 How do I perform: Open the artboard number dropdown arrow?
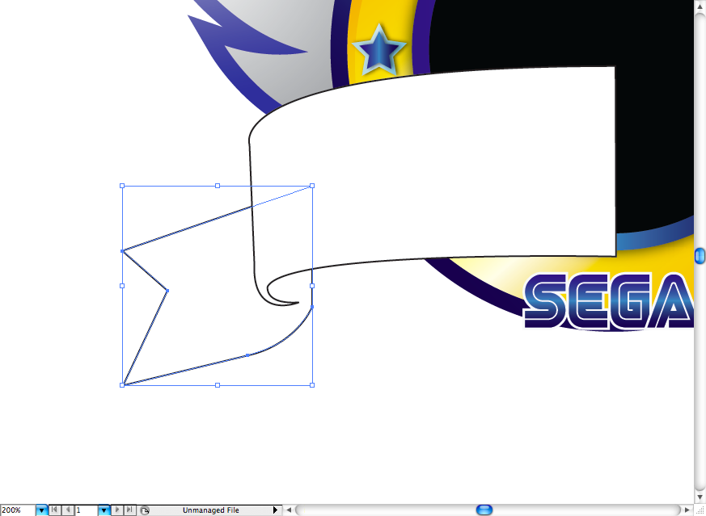[104, 510]
